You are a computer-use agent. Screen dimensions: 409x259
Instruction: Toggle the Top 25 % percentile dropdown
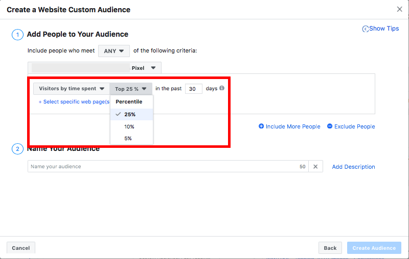[x=130, y=89]
